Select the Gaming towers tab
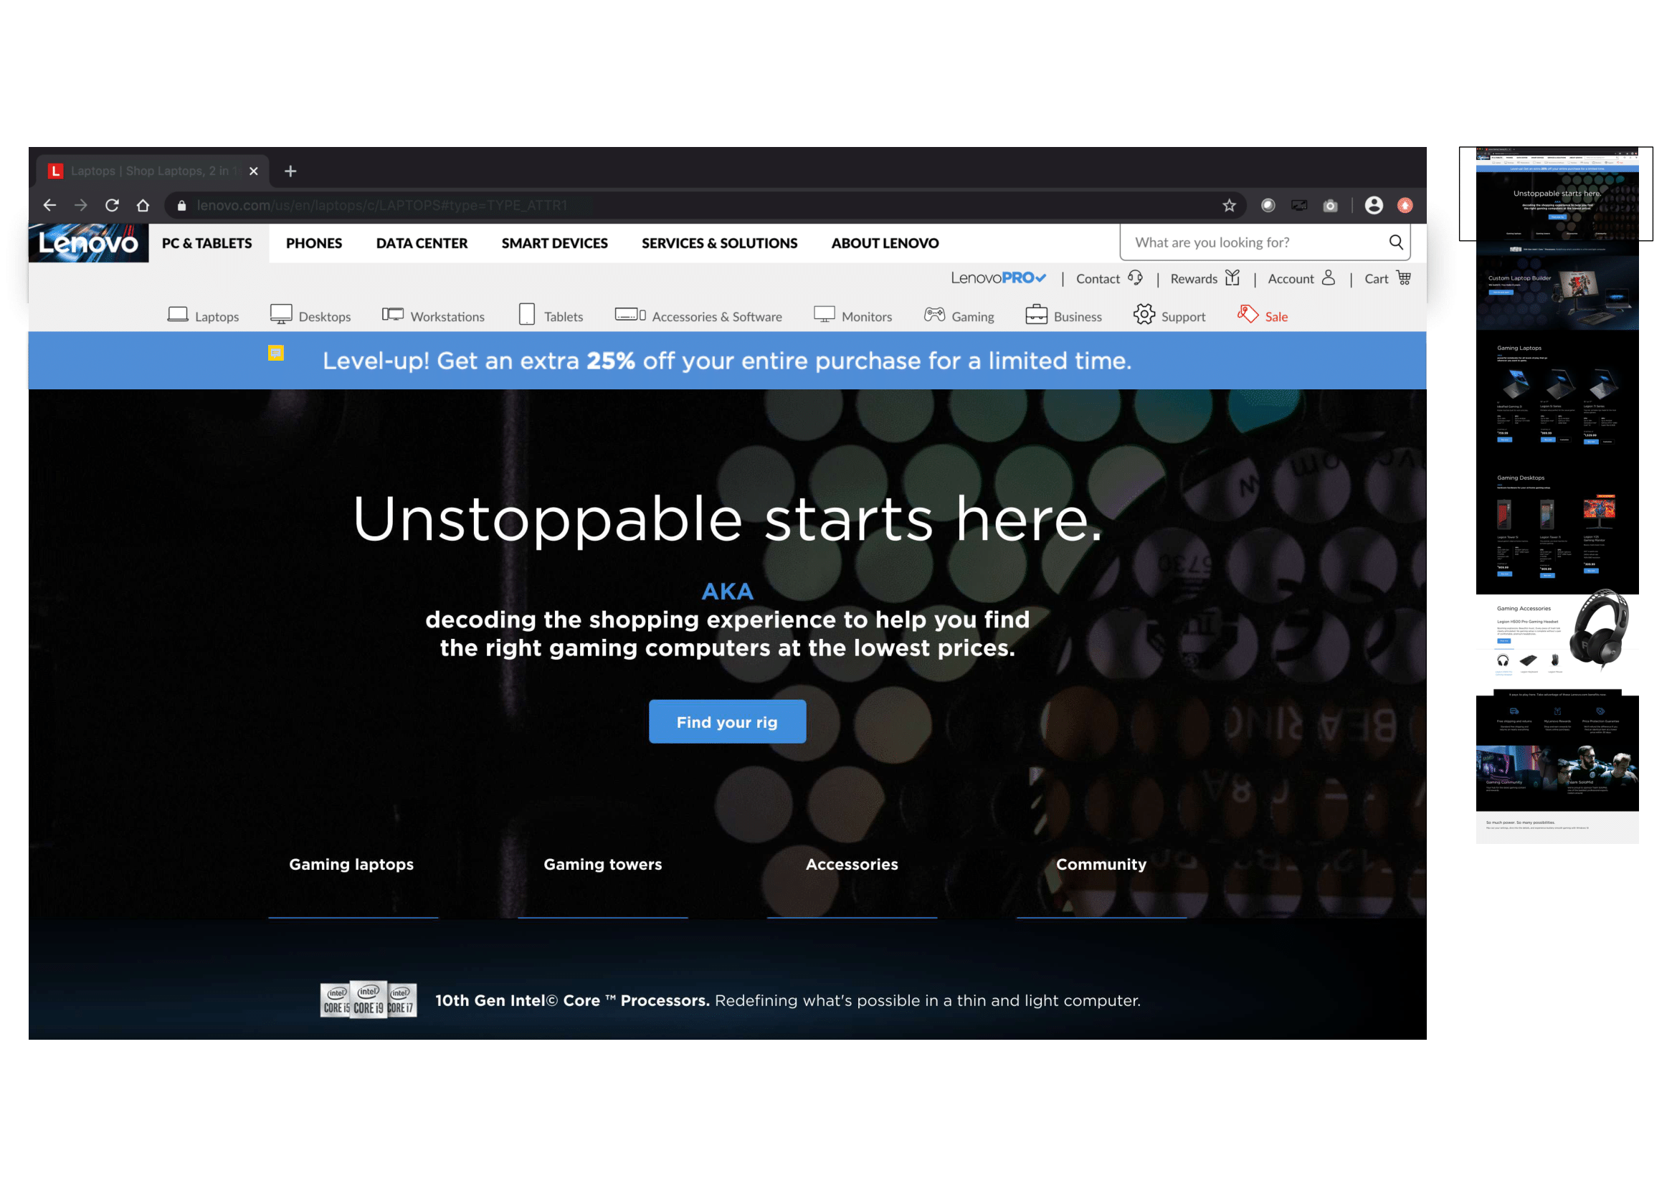 [602, 865]
